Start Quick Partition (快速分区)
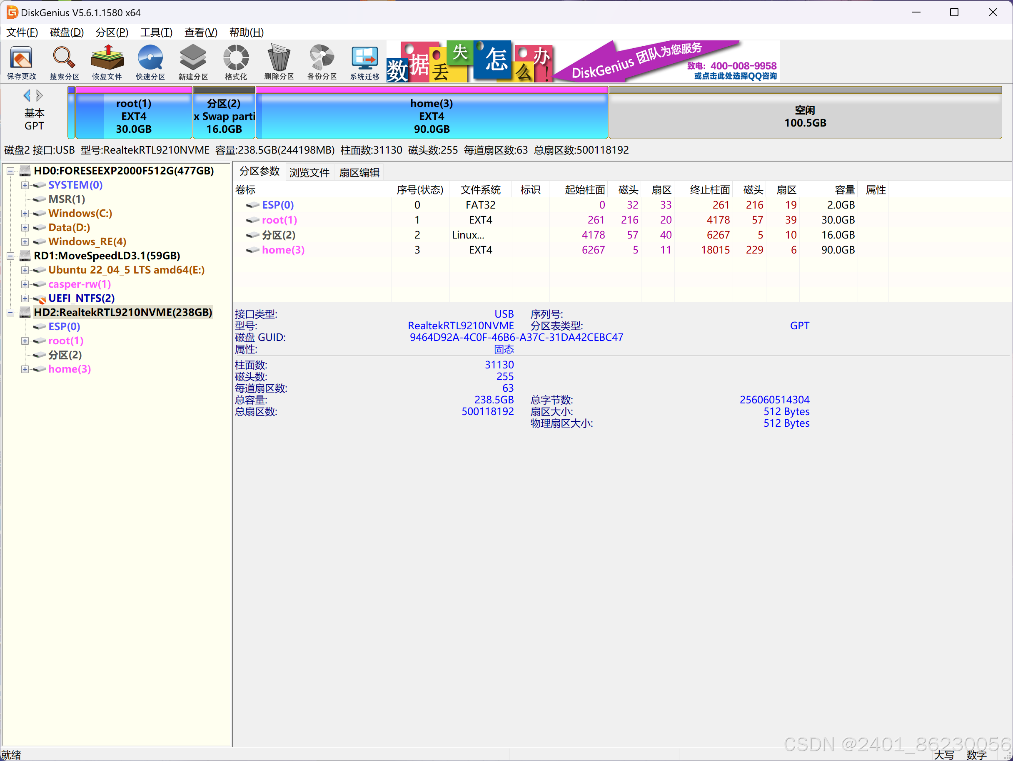The width and height of the screenshot is (1013, 761). pyautogui.click(x=150, y=63)
